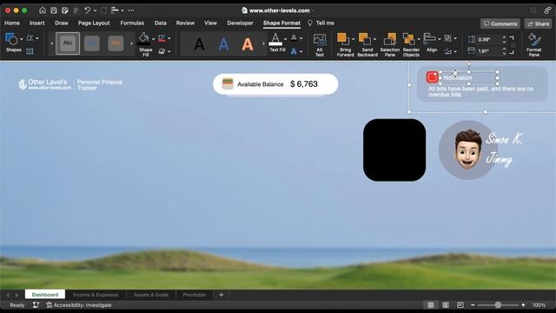
Task: Click the Text Outline icon
Action: click(x=294, y=38)
